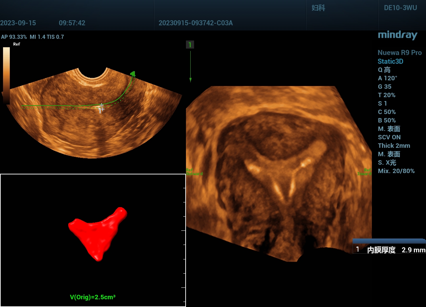Toggle the SCV ON setting

point(389,137)
